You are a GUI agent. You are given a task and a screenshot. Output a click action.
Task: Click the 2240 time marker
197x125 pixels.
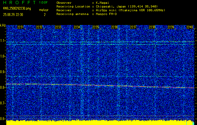pyautogui.click(x=189, y=27)
